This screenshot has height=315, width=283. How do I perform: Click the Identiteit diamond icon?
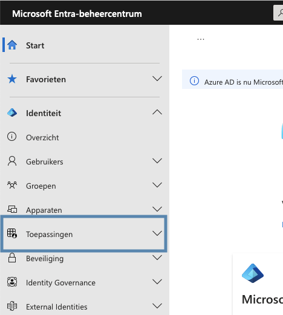point(12,112)
